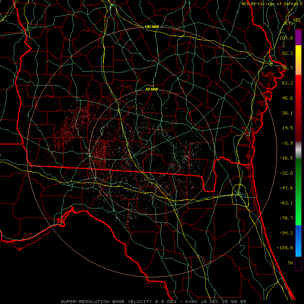This screenshot has width=304, height=304.
Task: Select the -78.7 value on velocity scale
Action: pos(286,218)
